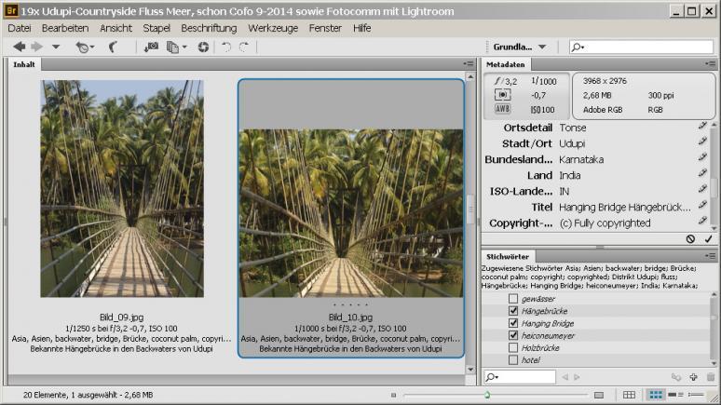Switch to thumbnail grid view icon
Image resolution: width=721 pixels, height=405 pixels.
[655, 395]
